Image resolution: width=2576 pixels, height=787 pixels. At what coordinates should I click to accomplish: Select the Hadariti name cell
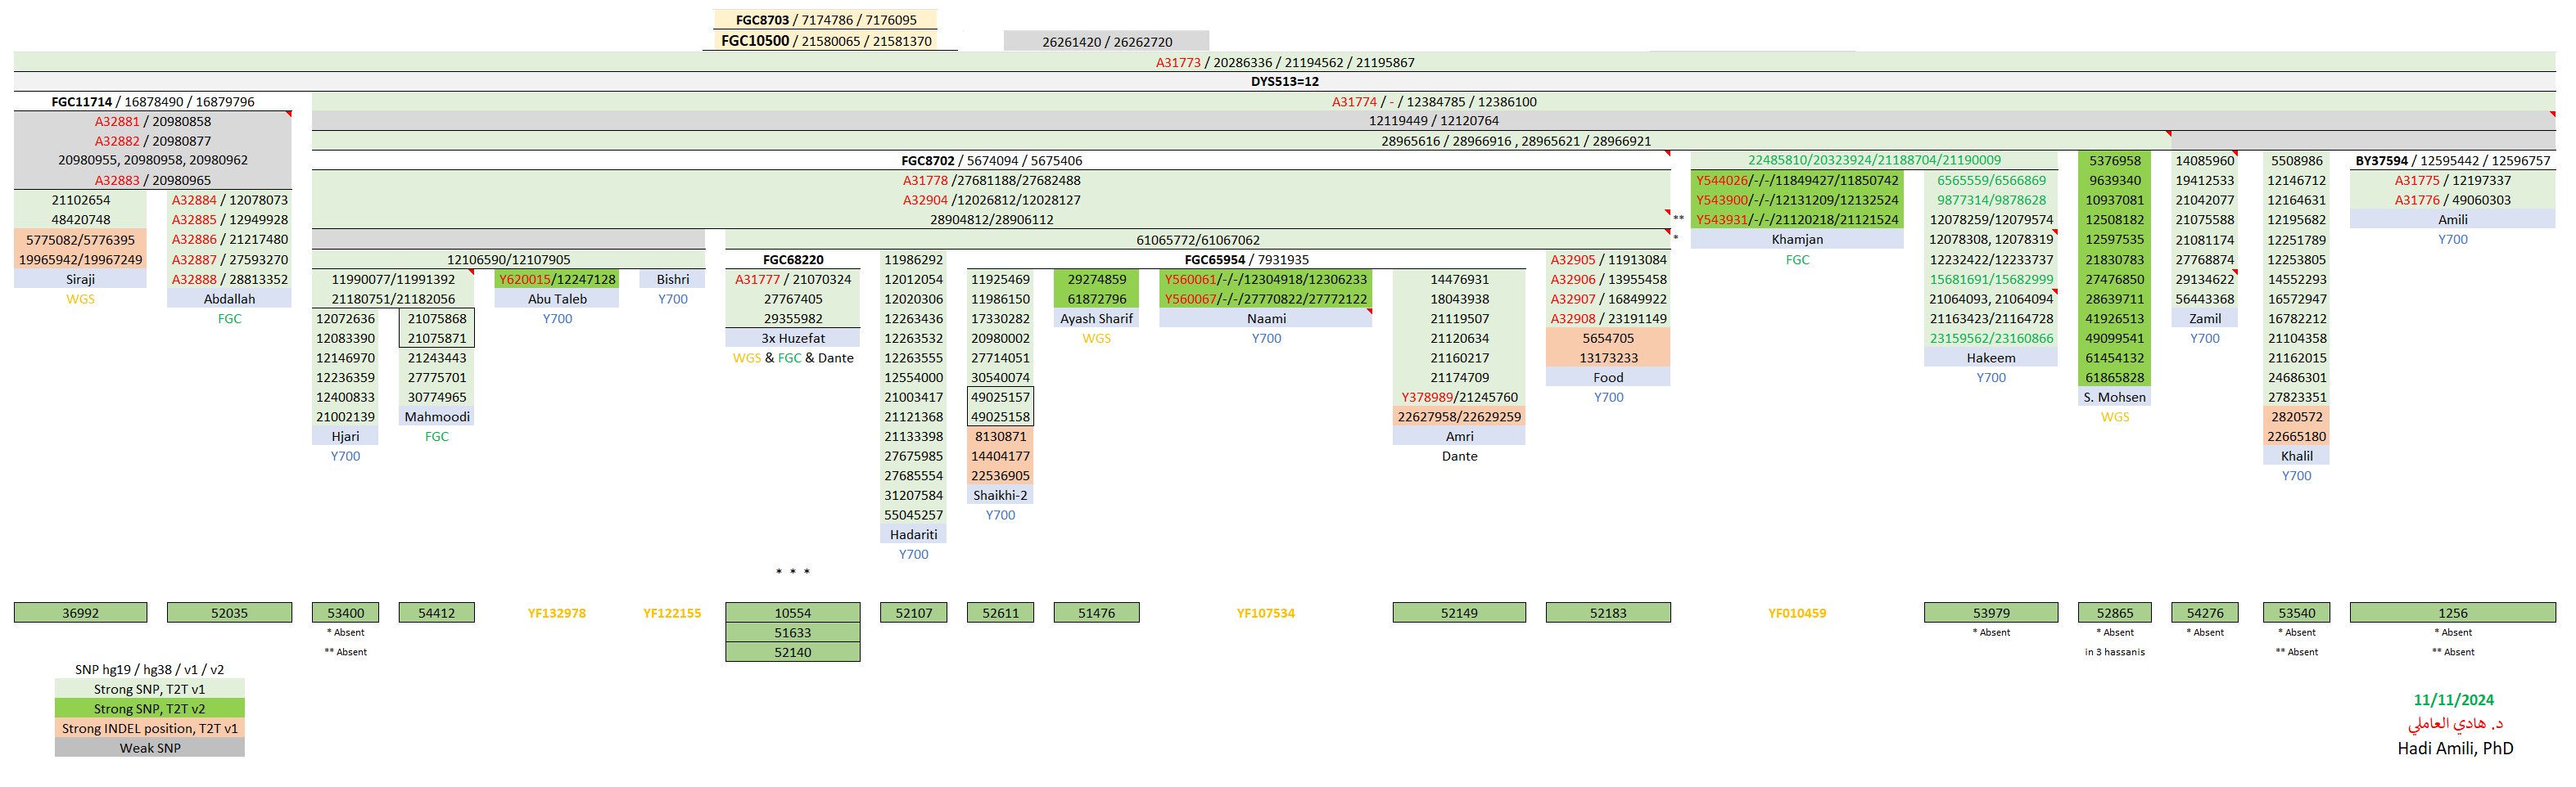pos(913,534)
